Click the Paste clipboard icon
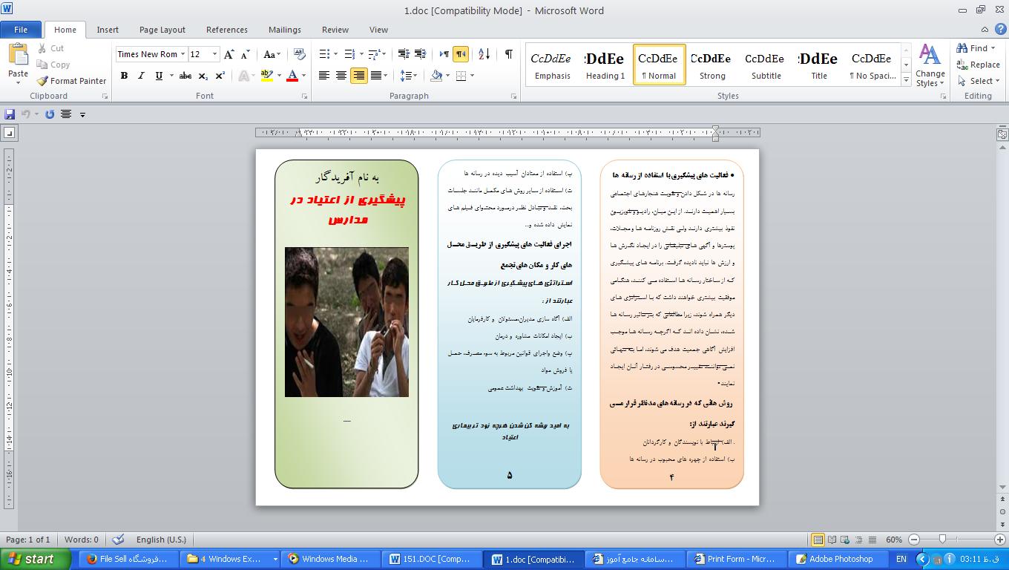1009x570 pixels. pyautogui.click(x=18, y=55)
